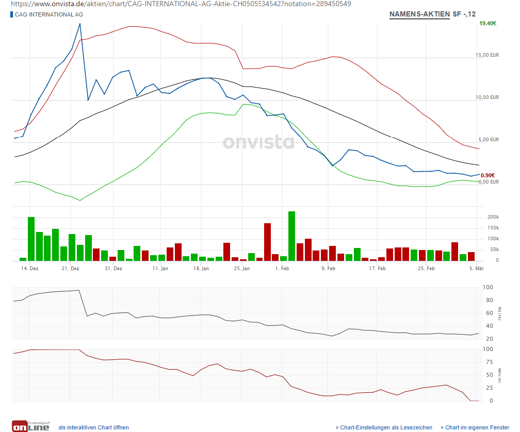520x432 pixels.
Task: Click the '25. Feb' date label
Action: [426, 269]
